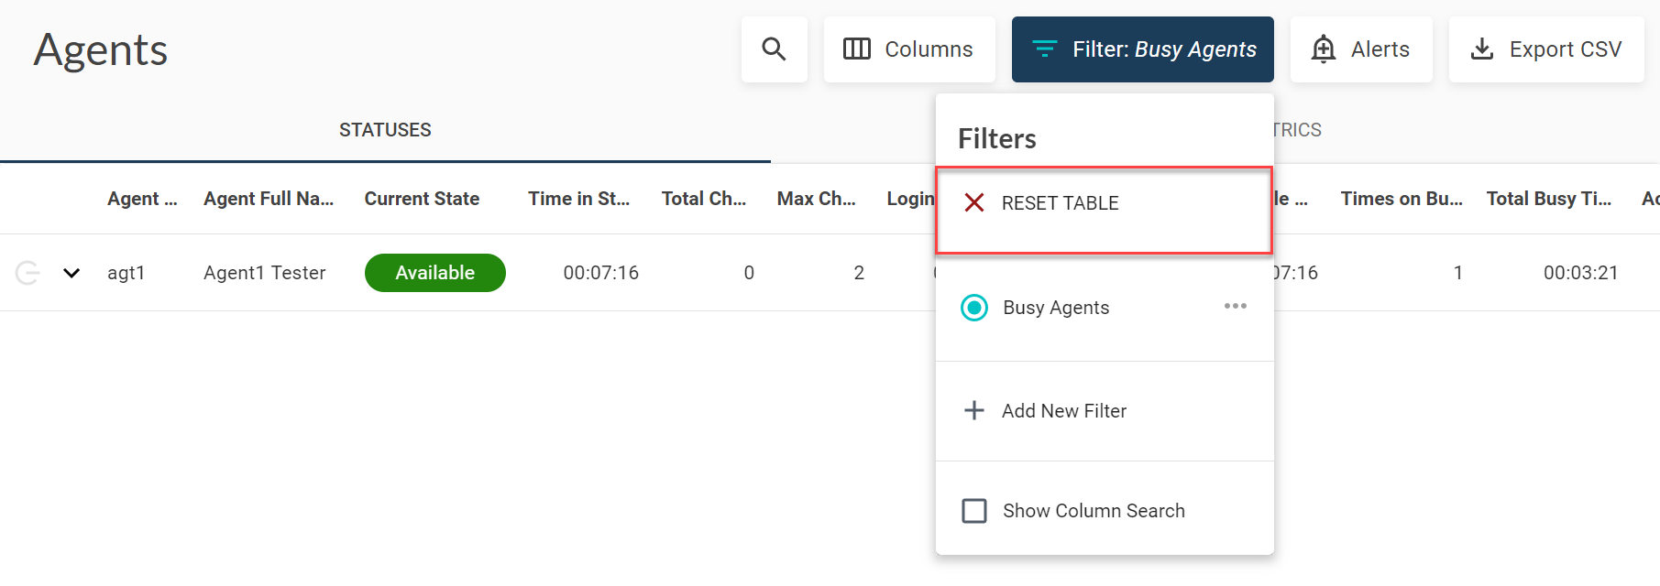Select the Busy Agents radio button
The height and width of the screenshot is (586, 1660).
[974, 308]
